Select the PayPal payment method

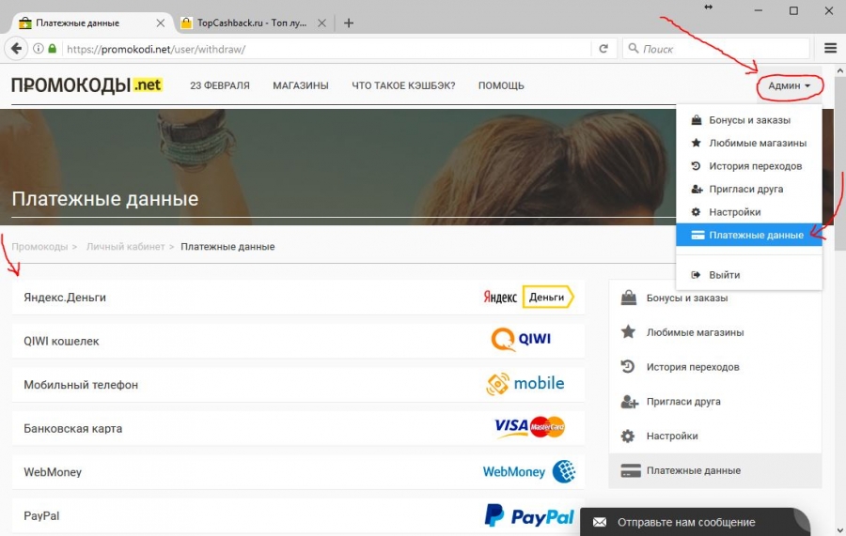(x=298, y=515)
